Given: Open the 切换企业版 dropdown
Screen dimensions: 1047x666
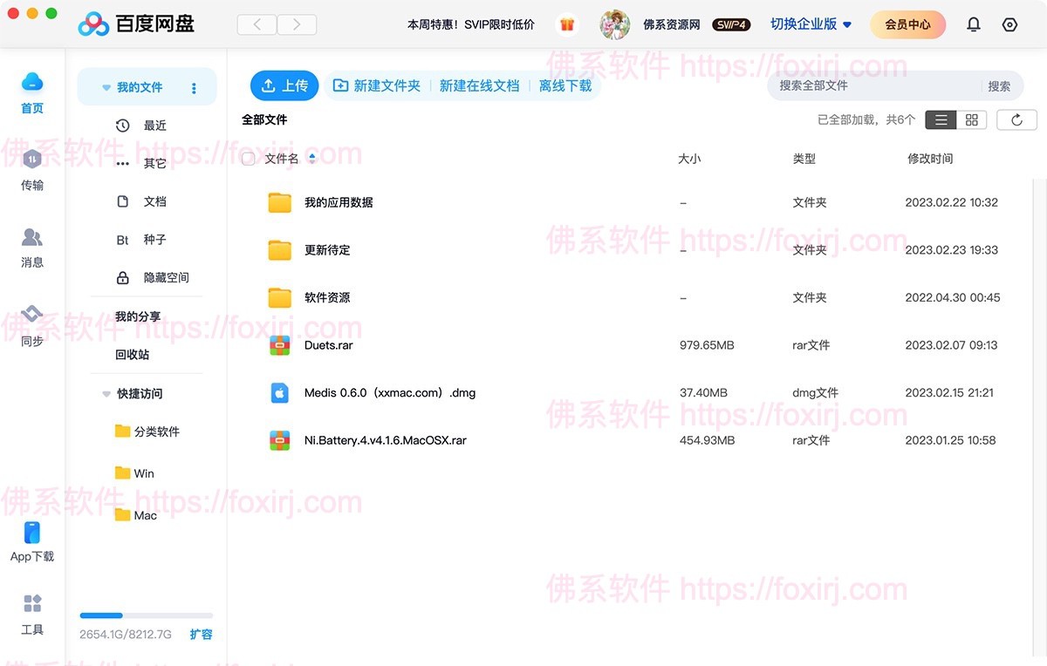Looking at the screenshot, I should click(x=807, y=24).
